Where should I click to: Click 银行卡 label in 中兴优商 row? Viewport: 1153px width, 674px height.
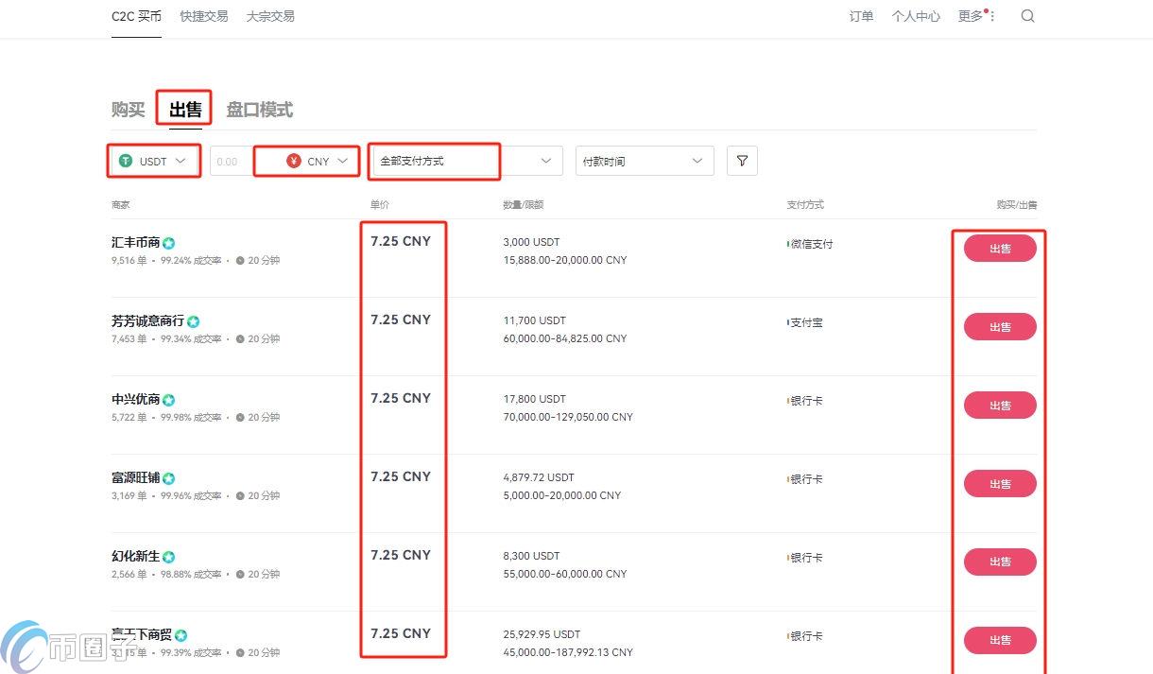click(x=806, y=401)
